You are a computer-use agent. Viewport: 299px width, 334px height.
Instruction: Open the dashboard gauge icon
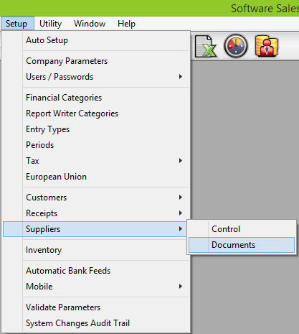(236, 46)
